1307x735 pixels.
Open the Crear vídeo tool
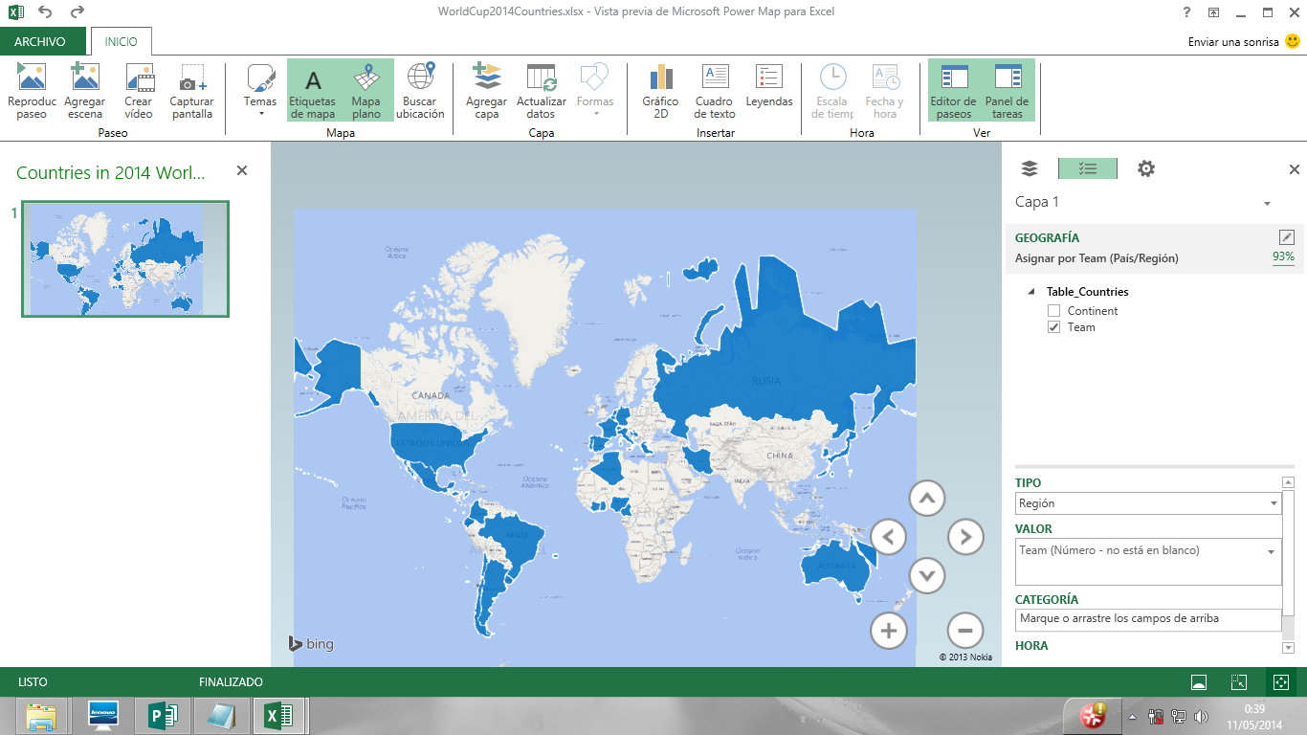(139, 91)
